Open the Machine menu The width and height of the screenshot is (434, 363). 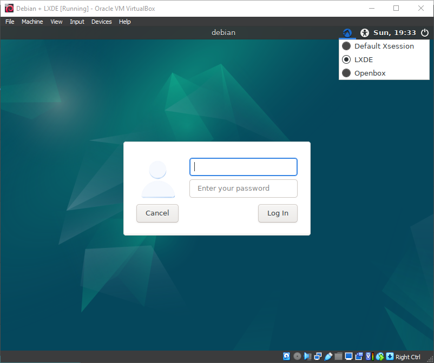point(32,22)
